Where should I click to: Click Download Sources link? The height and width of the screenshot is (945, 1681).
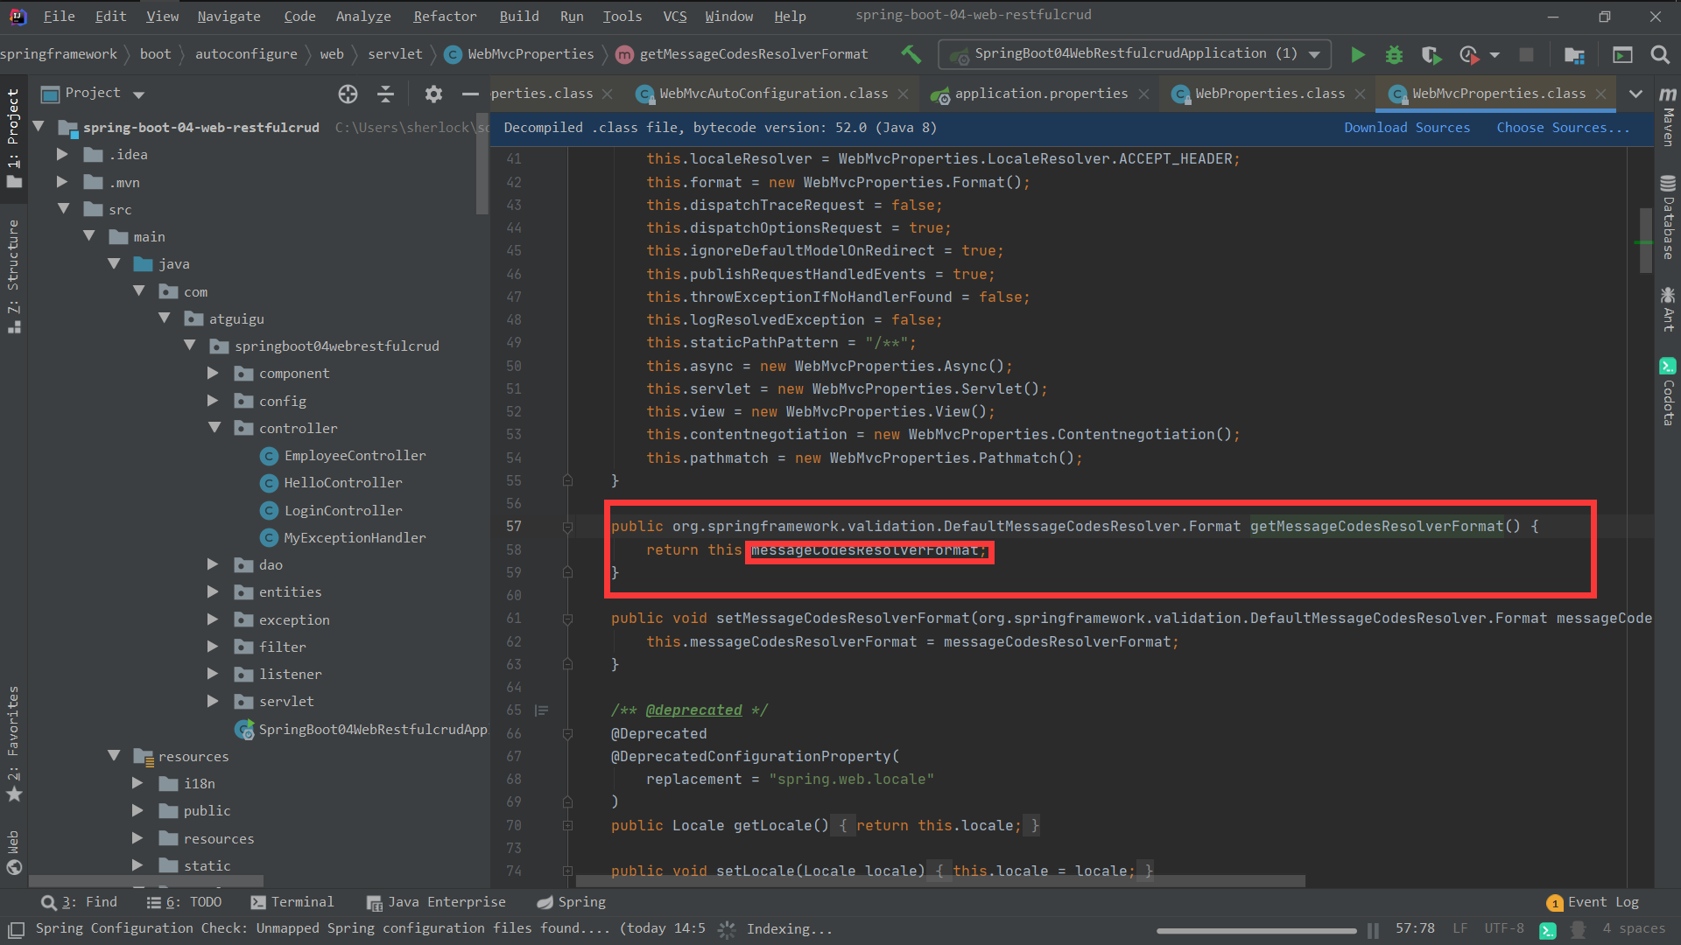[x=1406, y=128]
